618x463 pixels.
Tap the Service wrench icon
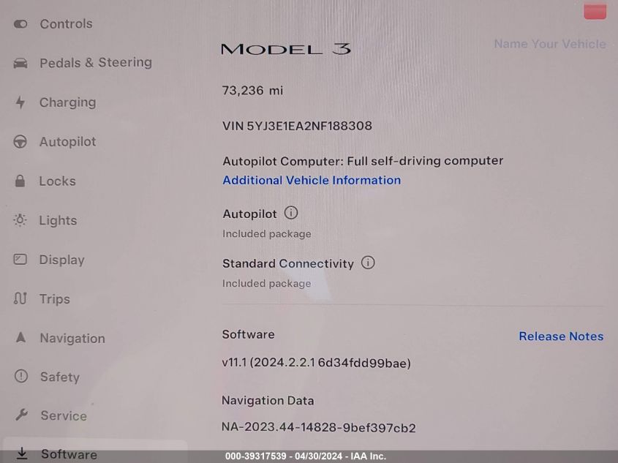click(x=21, y=415)
